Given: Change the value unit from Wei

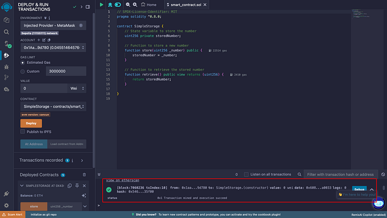Looking at the screenshot, I should coord(77,88).
